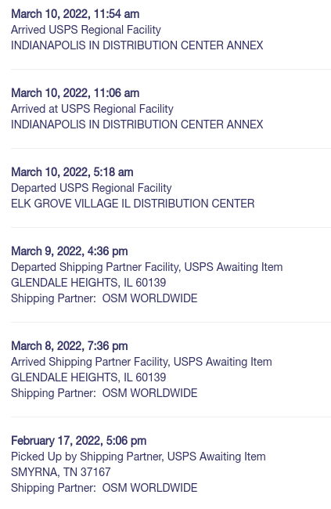Select 'Departed USPS Regional Facility' status

[x=92, y=188]
